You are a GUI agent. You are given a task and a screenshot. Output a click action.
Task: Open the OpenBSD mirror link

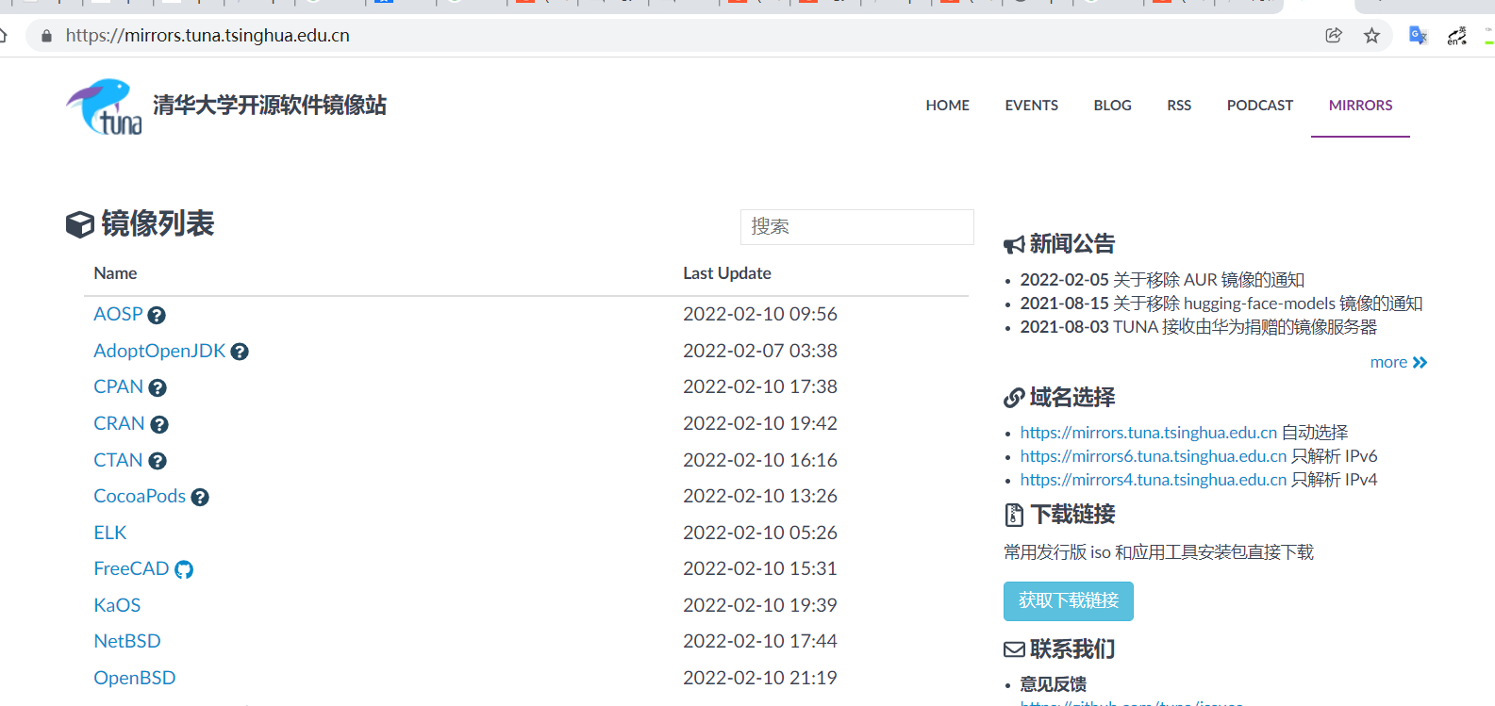(x=134, y=678)
